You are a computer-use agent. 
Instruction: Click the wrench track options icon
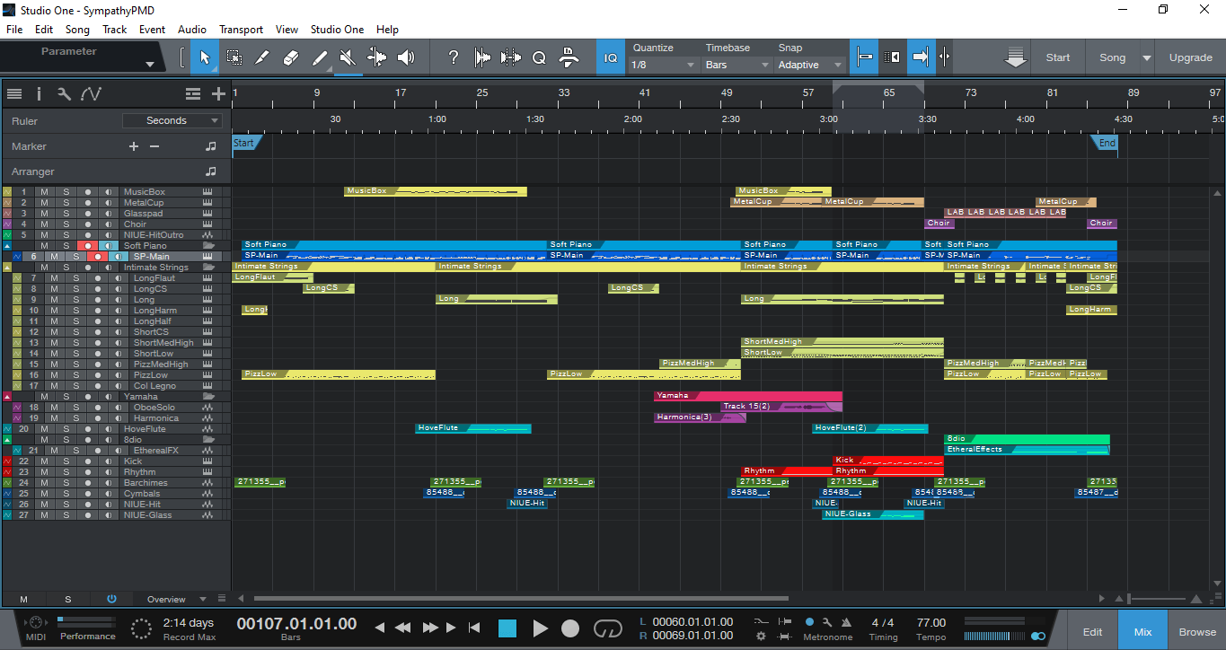tap(64, 93)
